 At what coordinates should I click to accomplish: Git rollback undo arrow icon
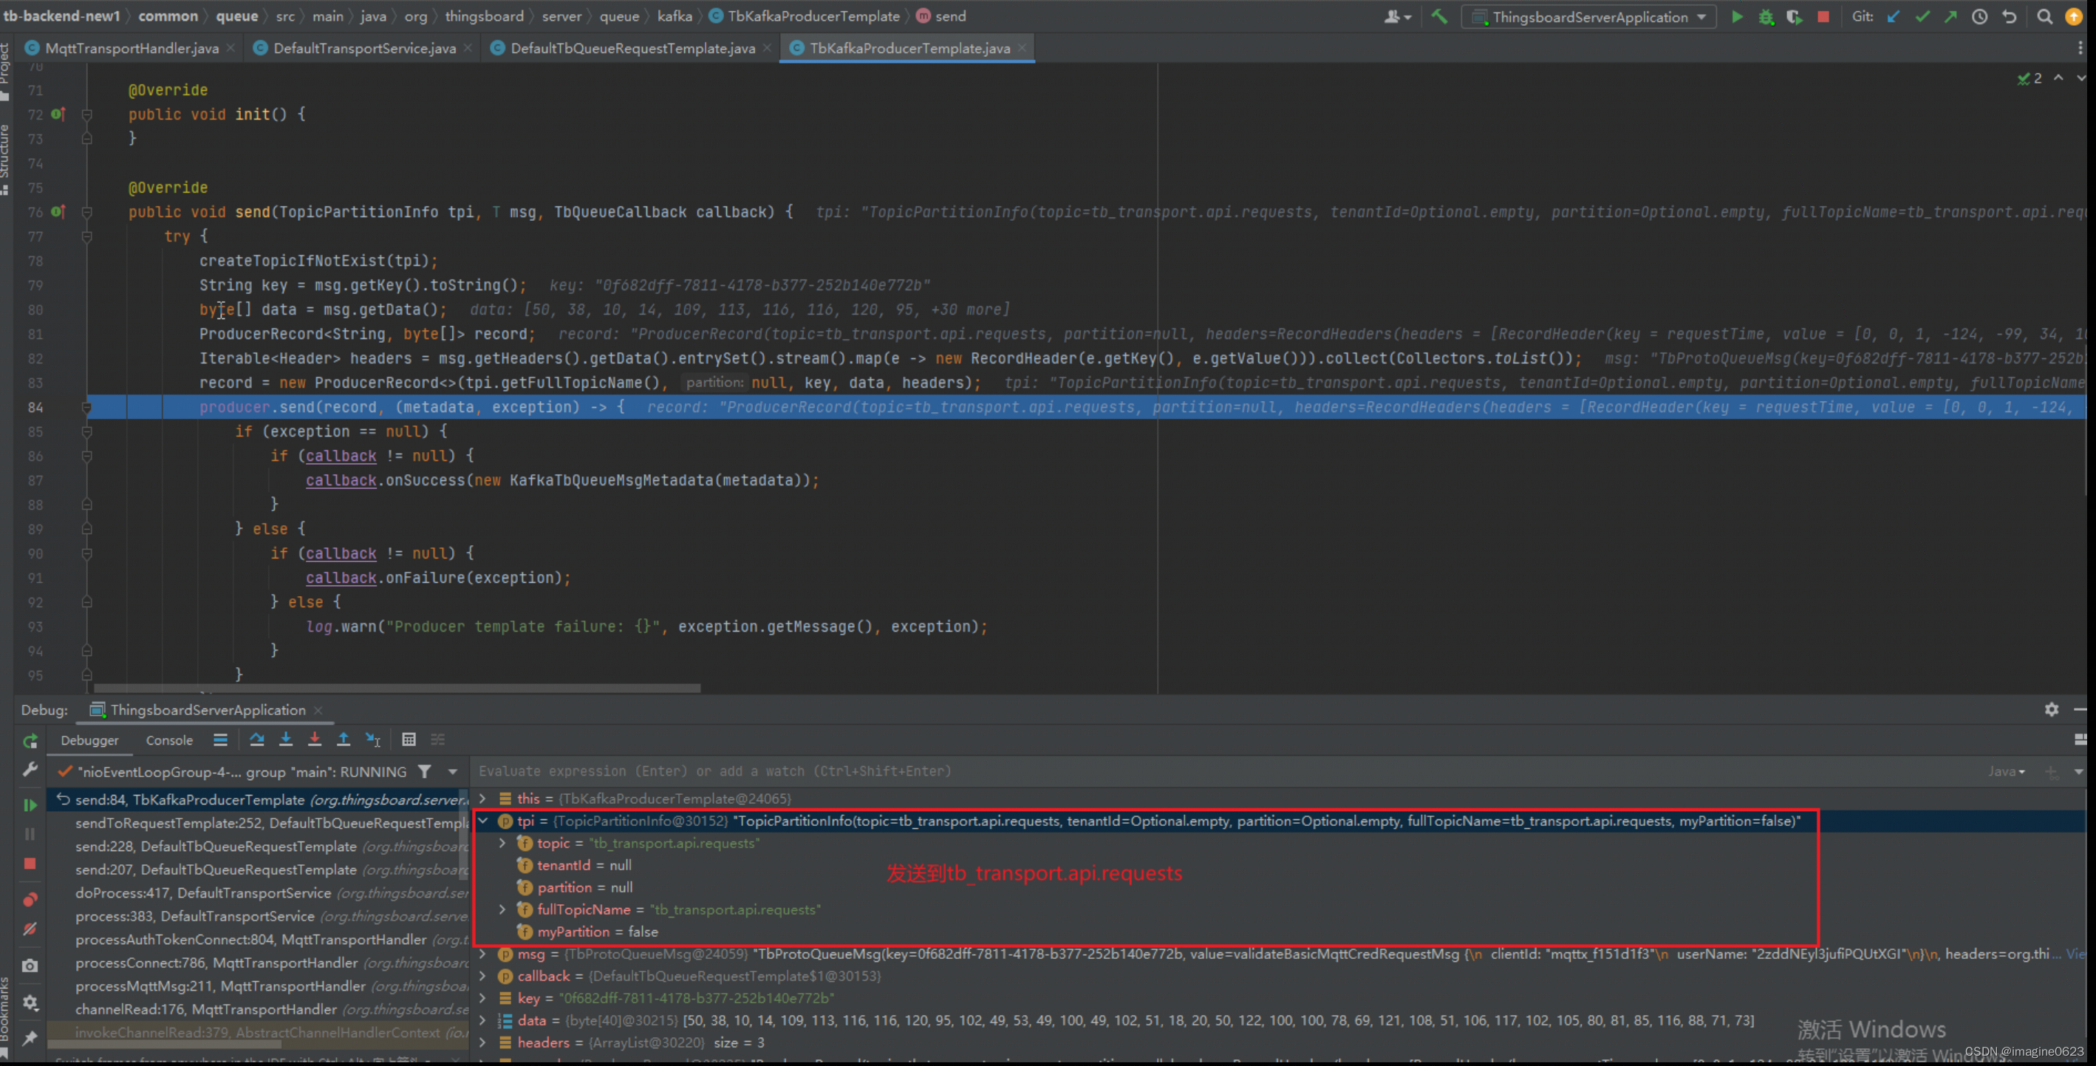click(x=2009, y=16)
